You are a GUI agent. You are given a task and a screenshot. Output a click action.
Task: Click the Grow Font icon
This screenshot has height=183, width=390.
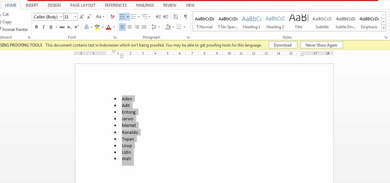[82, 17]
